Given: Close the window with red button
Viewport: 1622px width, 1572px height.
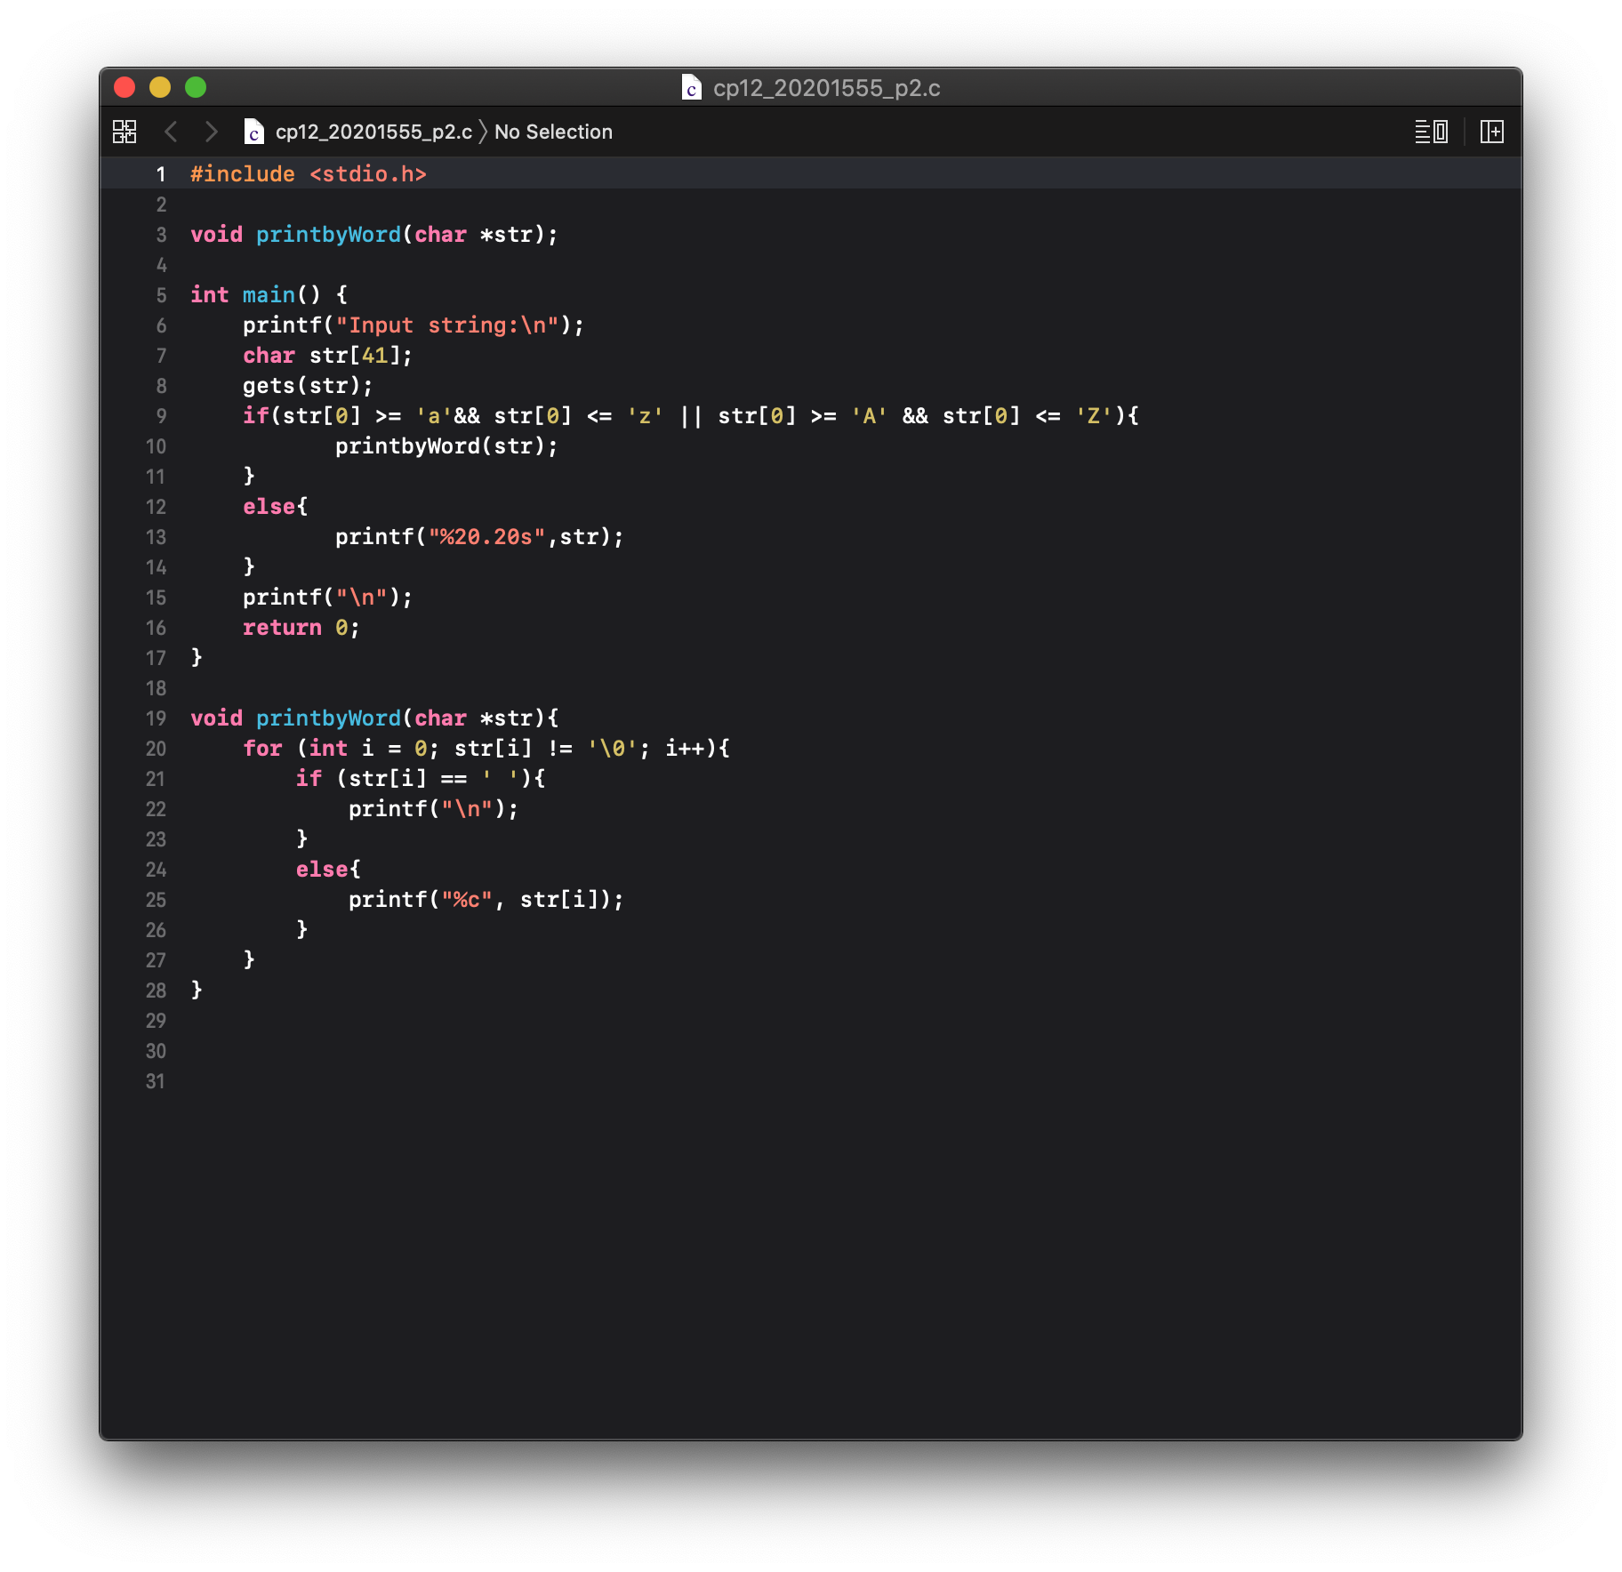Looking at the screenshot, I should tap(124, 87).
